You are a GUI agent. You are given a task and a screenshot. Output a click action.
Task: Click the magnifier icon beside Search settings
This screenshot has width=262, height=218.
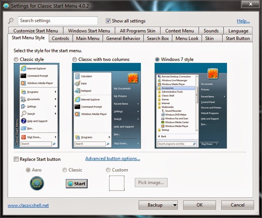11,21
